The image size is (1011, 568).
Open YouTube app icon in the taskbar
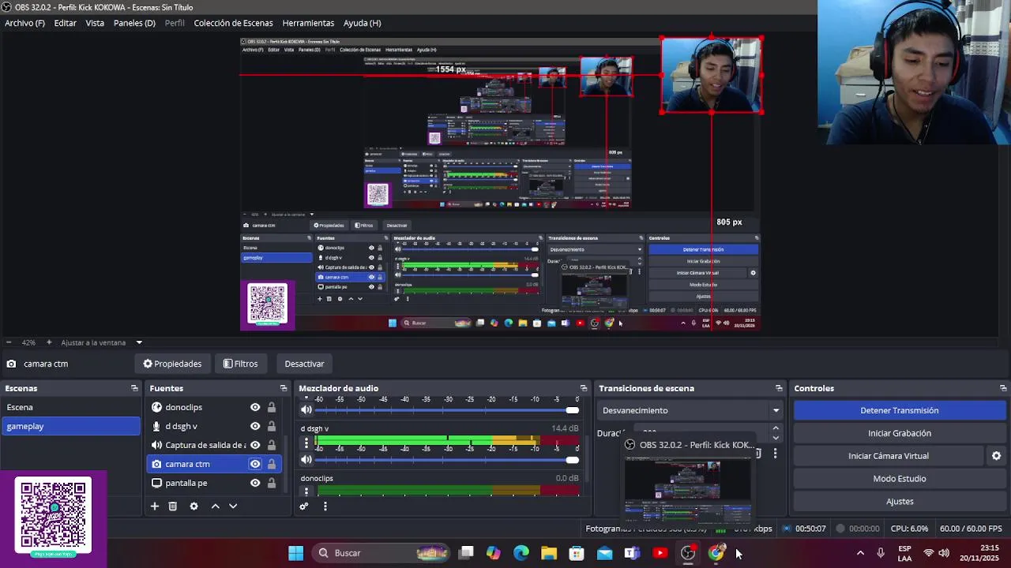[x=660, y=553]
